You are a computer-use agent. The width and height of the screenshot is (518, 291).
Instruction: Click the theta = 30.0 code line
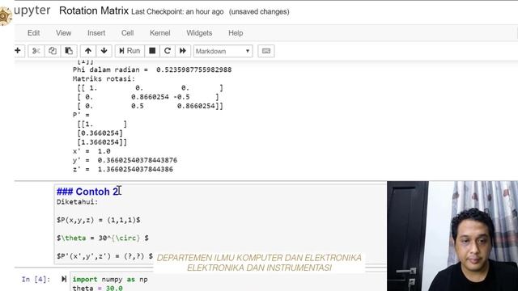tap(97, 288)
